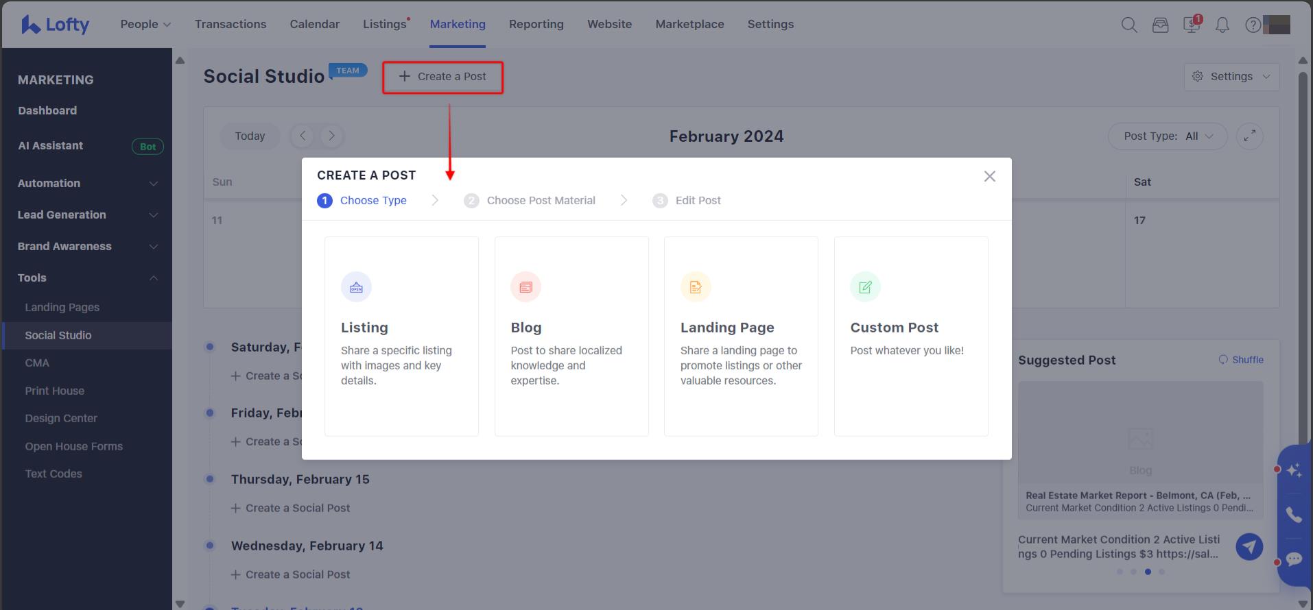Go to previous calendar period arrow
This screenshot has height=610, width=1313.
[x=303, y=136]
